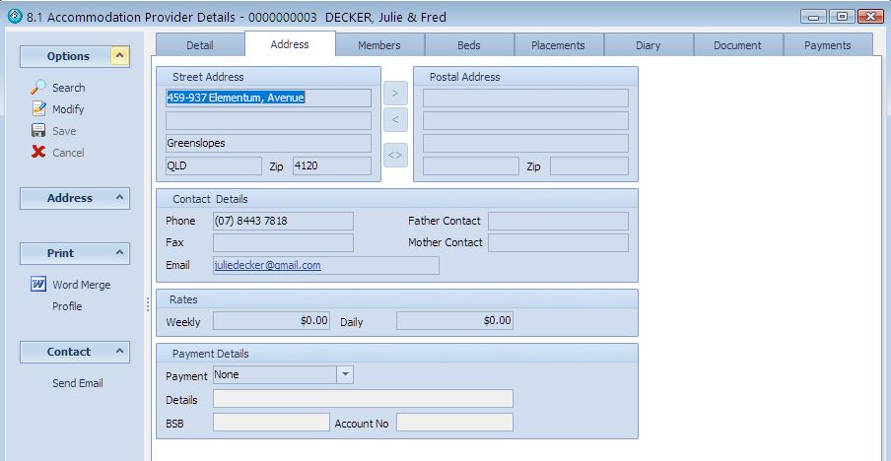This screenshot has width=891, height=461.
Task: Click the Modify pencil icon
Action: [38, 109]
